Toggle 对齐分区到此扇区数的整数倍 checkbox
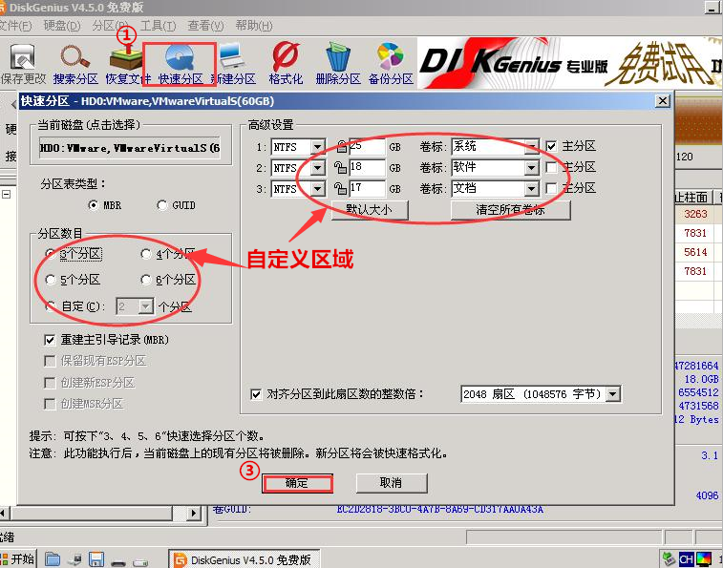Screen dimensions: 723x568 coord(256,394)
